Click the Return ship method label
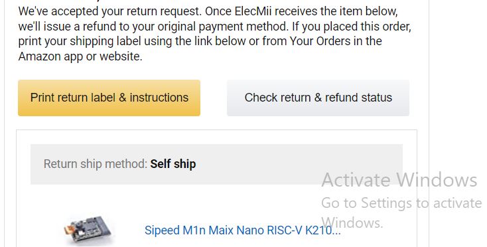The image size is (487, 247). click(96, 164)
